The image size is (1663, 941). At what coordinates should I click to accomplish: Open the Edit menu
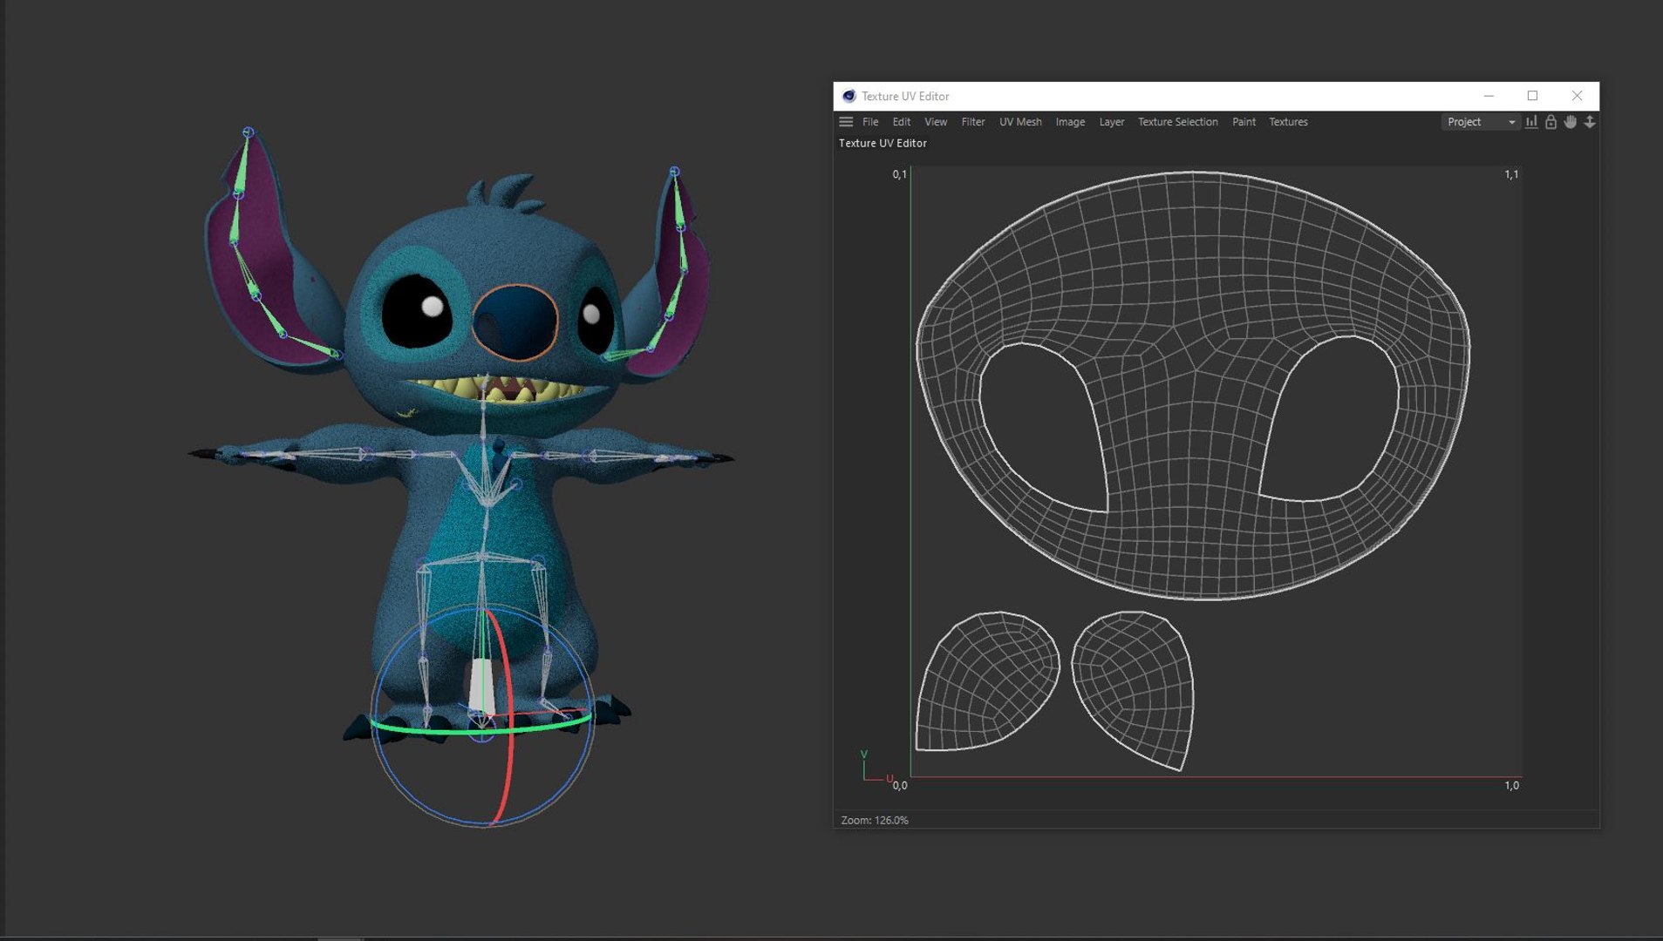point(901,122)
